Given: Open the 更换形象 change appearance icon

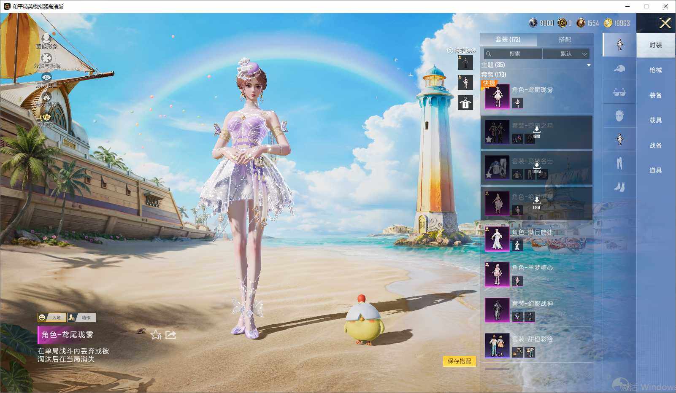Looking at the screenshot, I should tap(46, 39).
